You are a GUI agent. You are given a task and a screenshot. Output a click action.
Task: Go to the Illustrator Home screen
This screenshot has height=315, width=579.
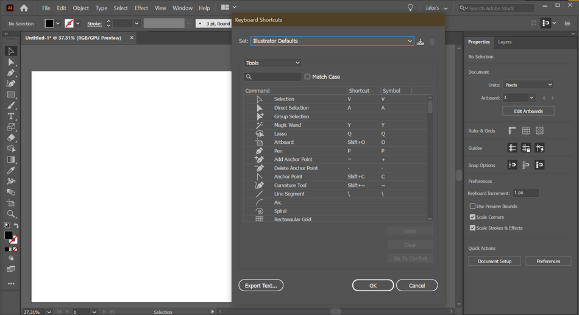pos(24,8)
